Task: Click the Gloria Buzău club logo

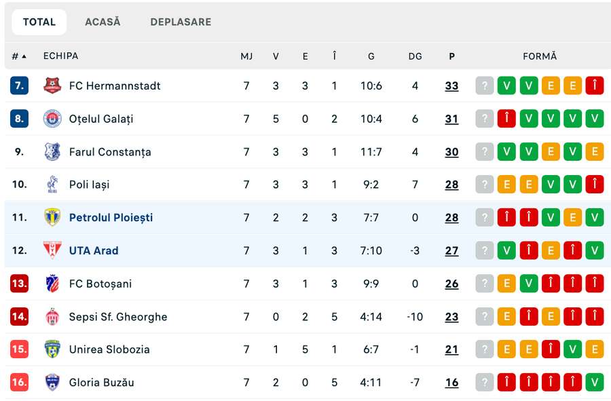Action: (52, 382)
